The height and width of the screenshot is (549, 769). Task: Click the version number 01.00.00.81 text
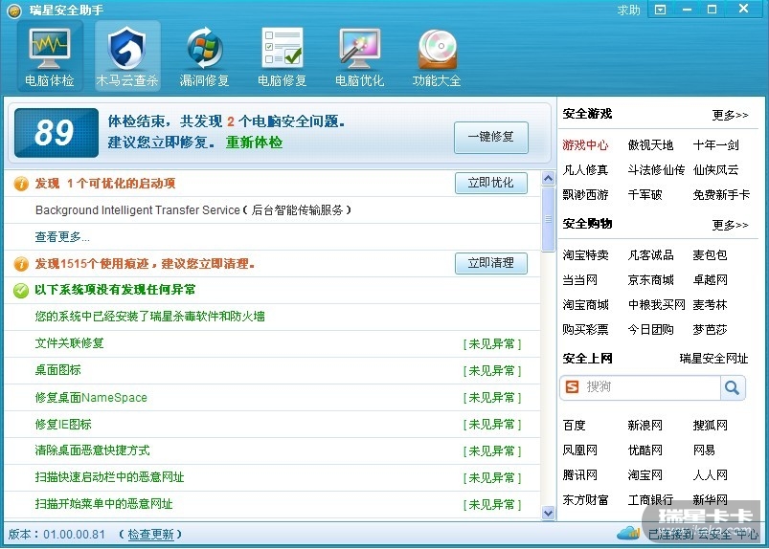coord(74,535)
